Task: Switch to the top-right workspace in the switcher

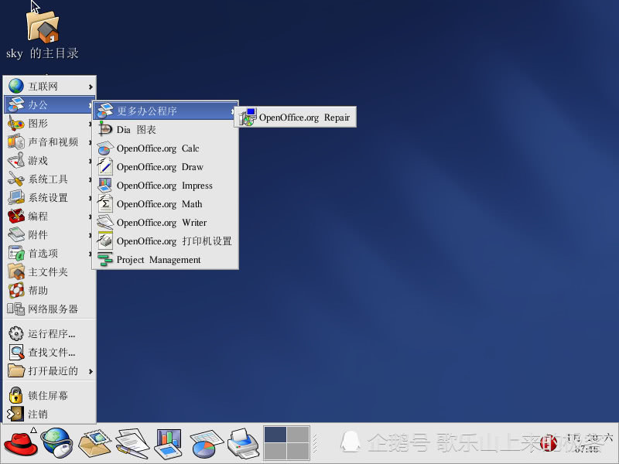Action: [x=298, y=435]
